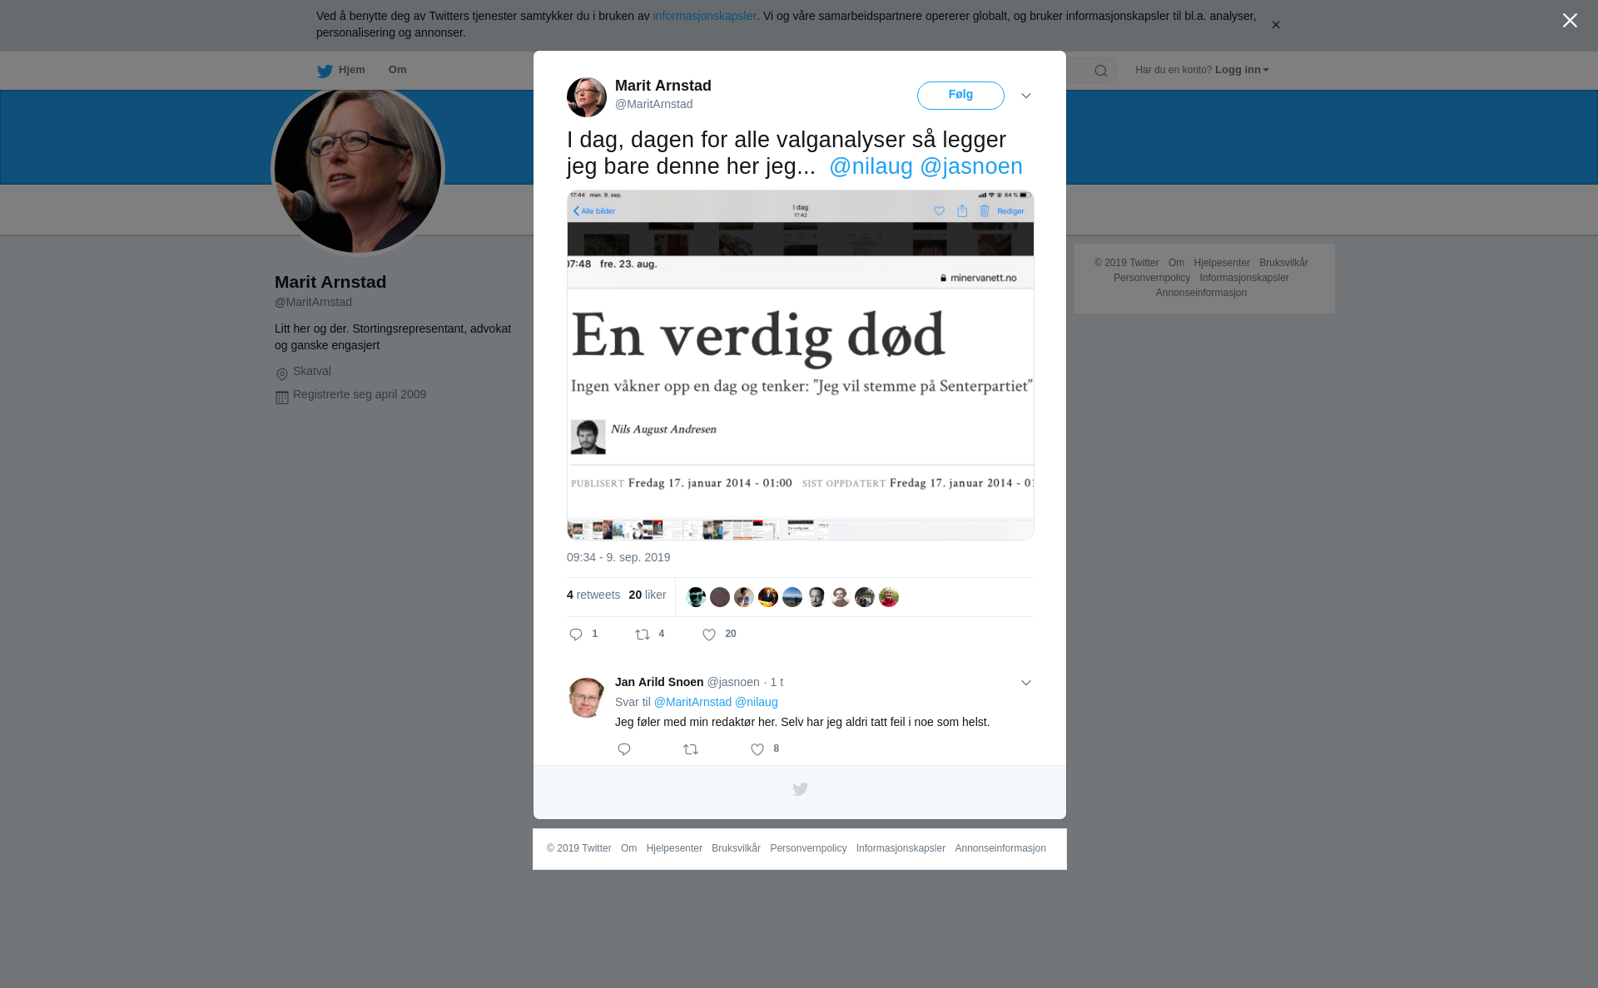Like Jan Arild Snoen's reply heart icon
Image resolution: width=1598 pixels, height=988 pixels.
click(x=757, y=749)
